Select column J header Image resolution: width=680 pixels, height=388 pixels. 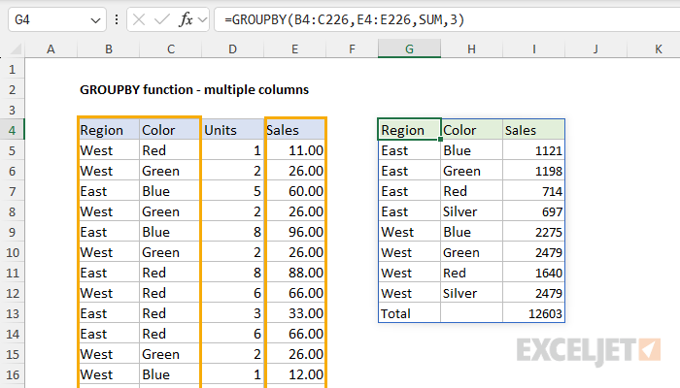(x=595, y=48)
